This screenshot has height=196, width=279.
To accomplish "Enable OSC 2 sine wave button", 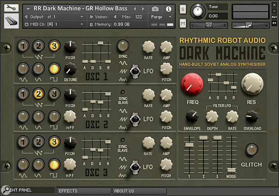I will coord(23,117).
